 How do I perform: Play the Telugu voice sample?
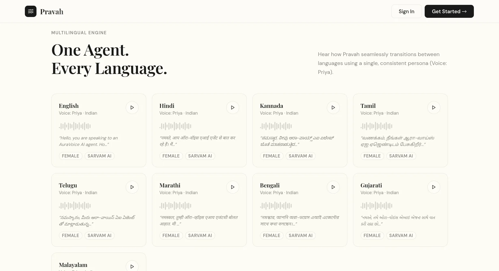[x=132, y=187]
